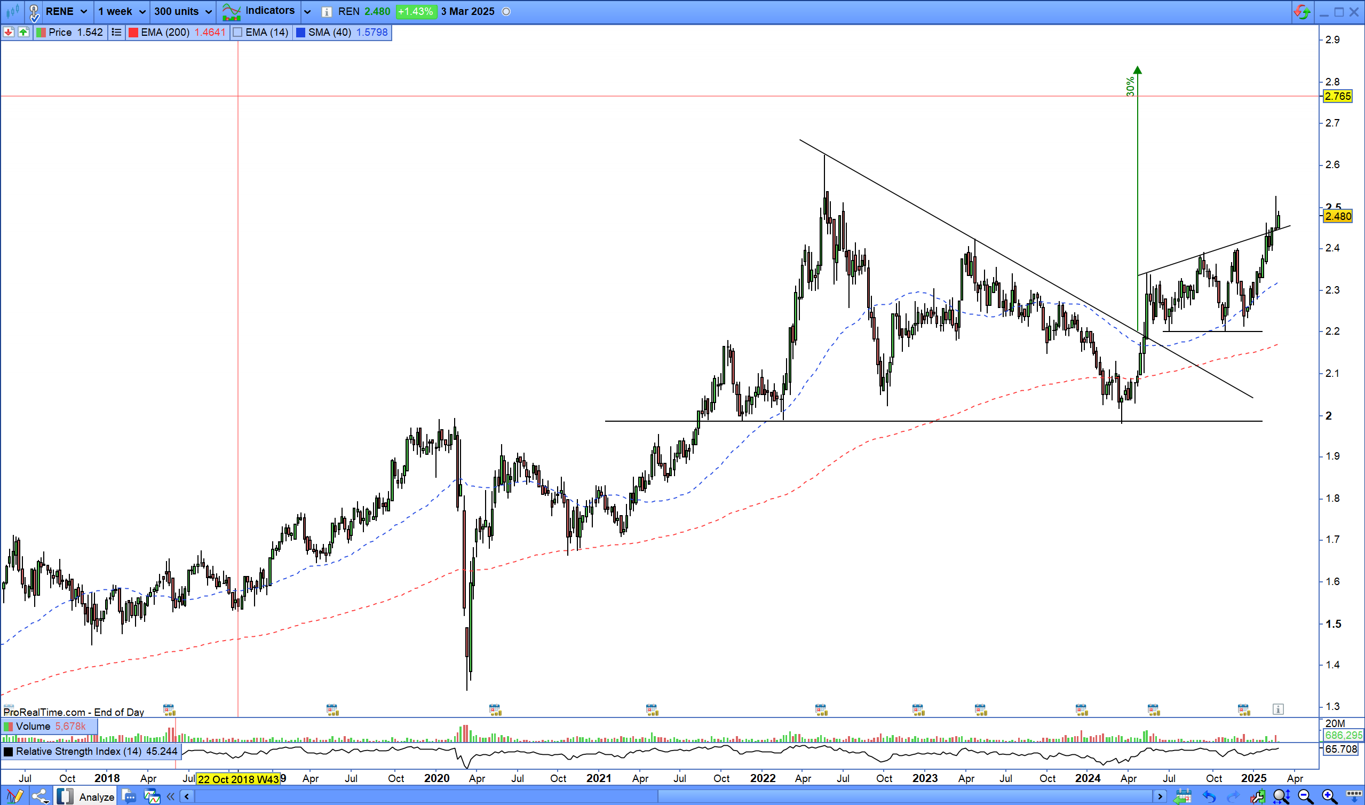Click the zoom in magnifier icon
1365x805 pixels.
tap(1329, 796)
